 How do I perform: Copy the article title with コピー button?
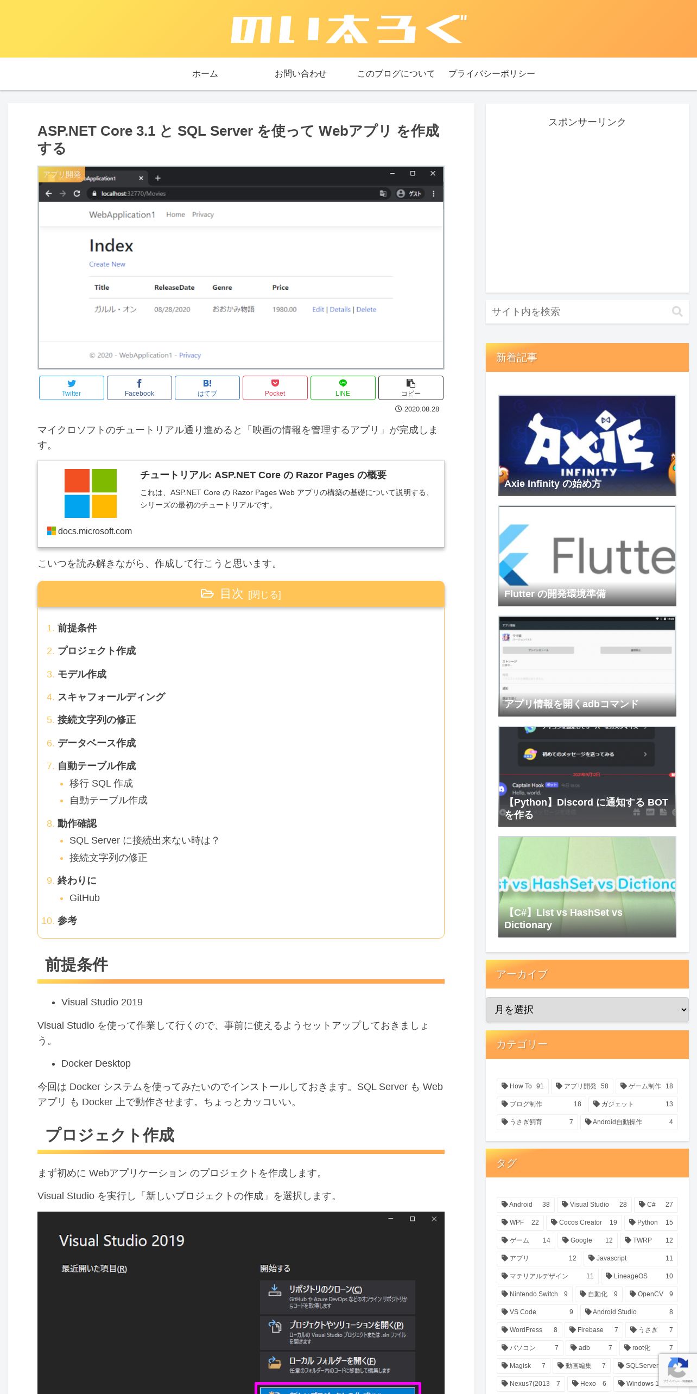click(x=410, y=388)
